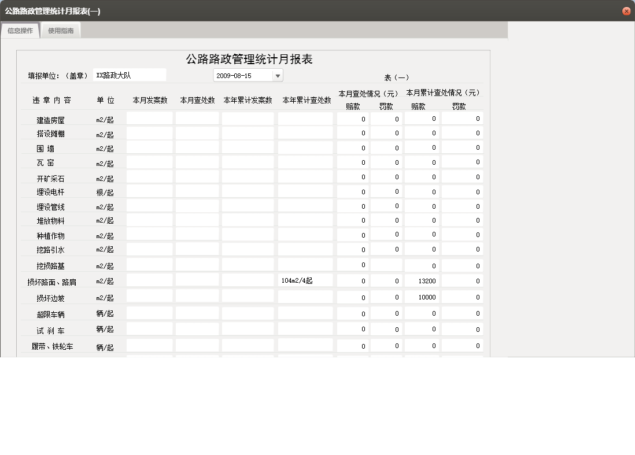The image size is (635, 455).
Task: Switch to the 使用指南 tab
Action: 60,30
